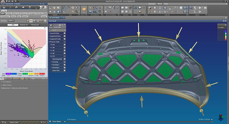Toggle the Current Parts visibility checkbox
The height and width of the screenshot is (124, 229).
pos(64,33)
